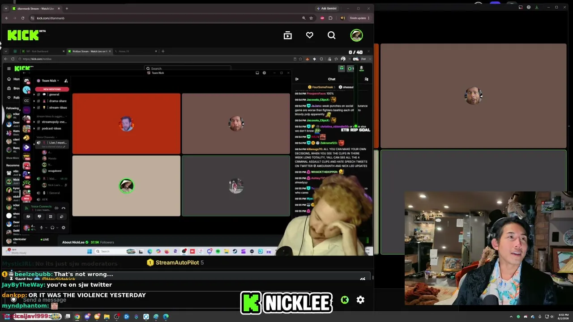Click the Ask Gemini button

326,8
